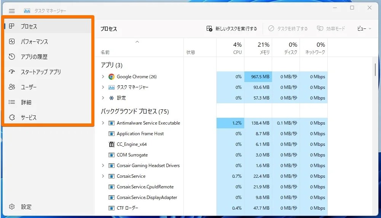Click the Antimalware Service Executable icon
This screenshot has width=381, height=218.
[111, 123]
